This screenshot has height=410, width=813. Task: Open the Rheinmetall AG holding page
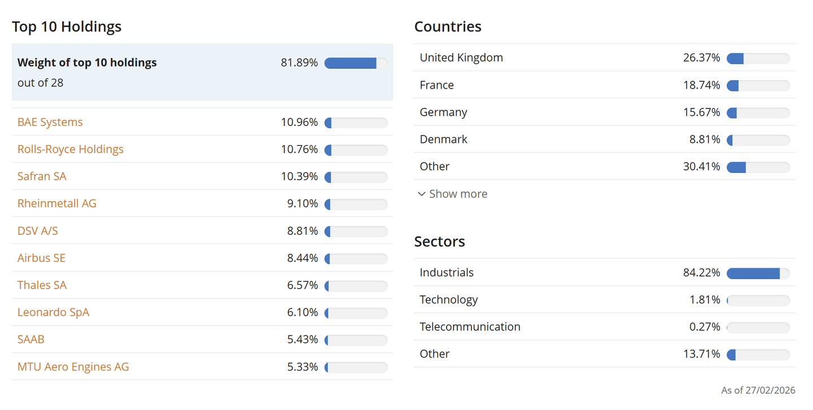coord(57,203)
